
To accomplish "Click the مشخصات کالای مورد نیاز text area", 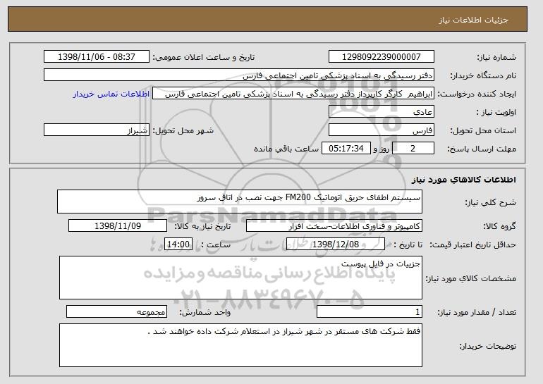I will tap(240, 278).
